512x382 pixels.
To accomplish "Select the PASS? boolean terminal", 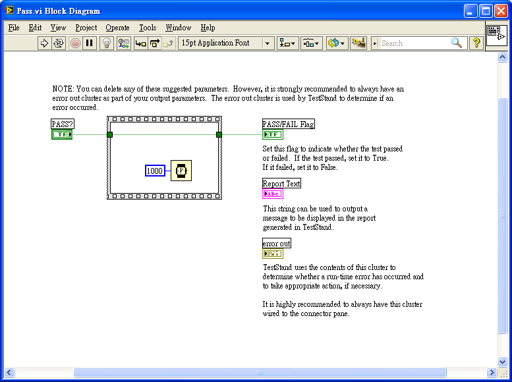I will pos(62,134).
